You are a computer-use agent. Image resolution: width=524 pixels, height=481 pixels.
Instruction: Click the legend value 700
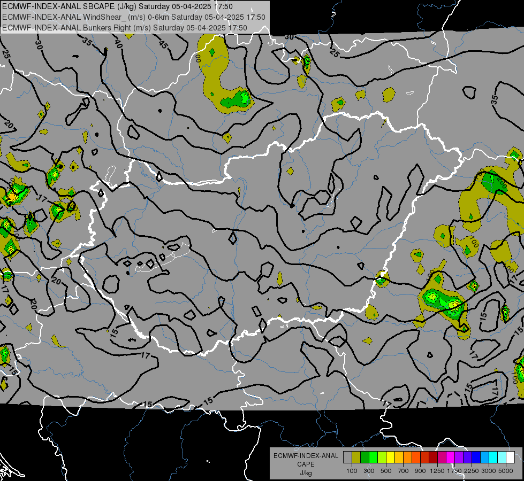[404, 471]
